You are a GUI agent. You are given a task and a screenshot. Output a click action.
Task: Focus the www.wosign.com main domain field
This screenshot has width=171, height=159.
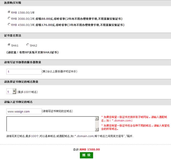tap(24, 111)
